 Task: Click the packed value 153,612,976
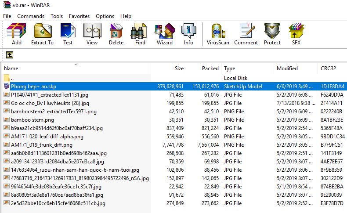tap(206, 87)
